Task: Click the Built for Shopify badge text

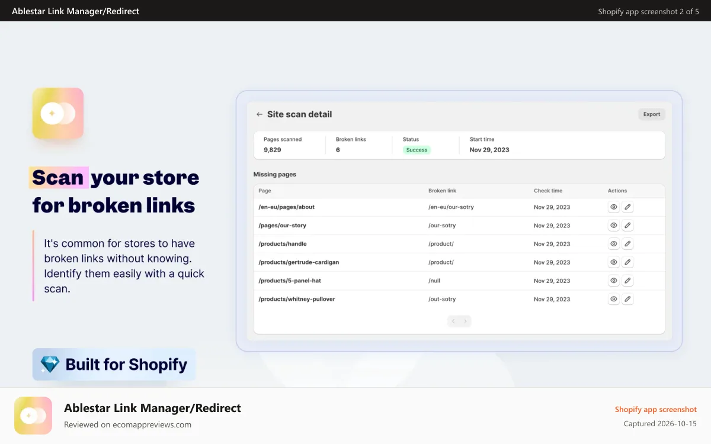Action: 126,365
